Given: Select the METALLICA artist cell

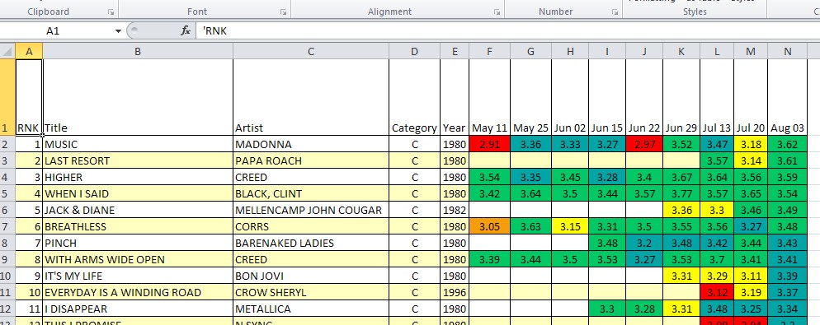Looking at the screenshot, I should [311, 309].
